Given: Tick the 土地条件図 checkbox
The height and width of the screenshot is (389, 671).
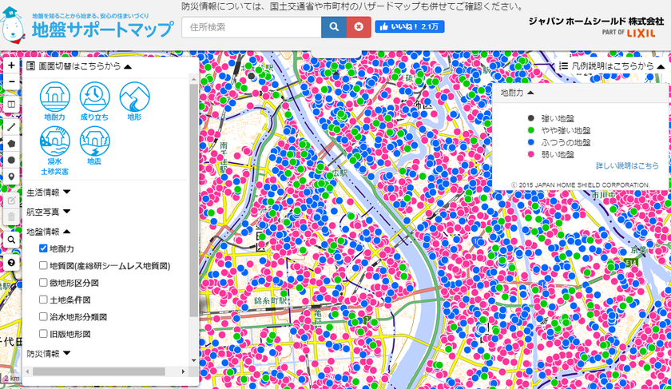Looking at the screenshot, I should pos(44,300).
